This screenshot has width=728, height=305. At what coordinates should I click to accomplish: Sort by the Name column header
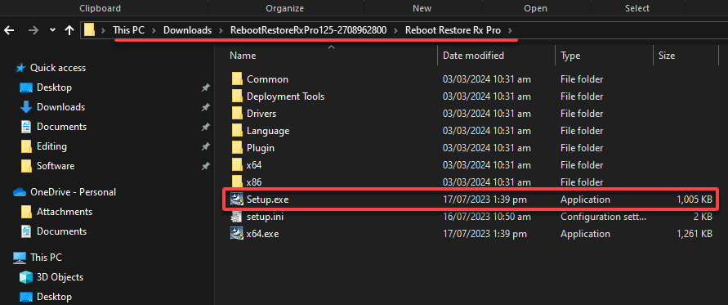point(243,56)
